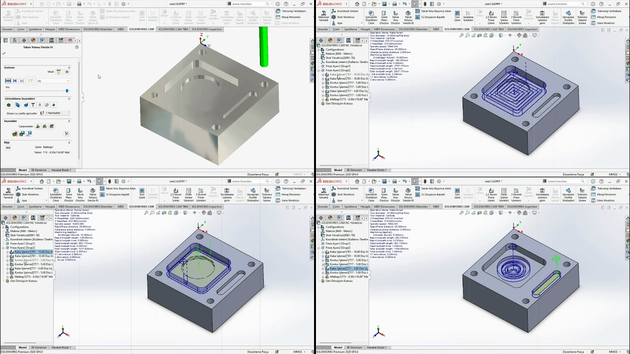Click Sondalama işlemini girin, bottom-right window
Image resolution: width=630 pixels, height=354 pixels.
coord(542,194)
